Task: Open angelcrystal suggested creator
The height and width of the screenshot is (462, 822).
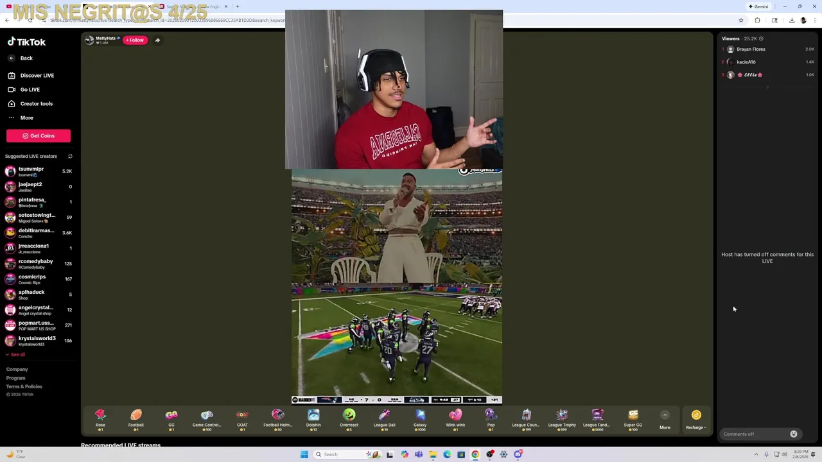Action: point(39,310)
